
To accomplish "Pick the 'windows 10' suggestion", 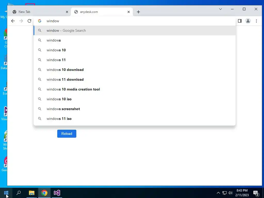I will coord(135,50).
